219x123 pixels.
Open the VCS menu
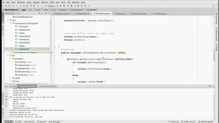click(69, 2)
